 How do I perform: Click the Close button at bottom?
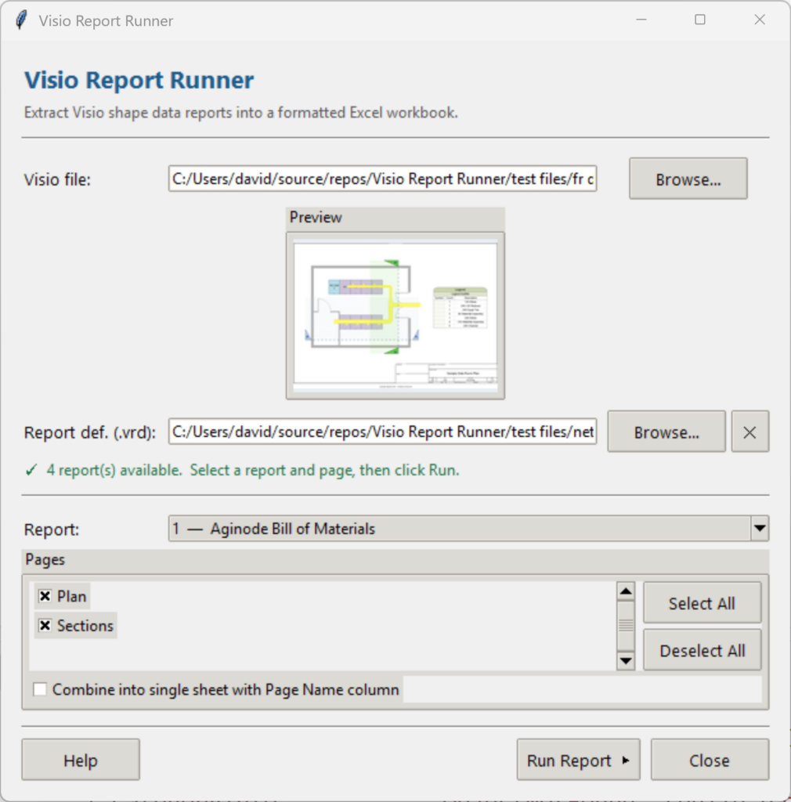(710, 760)
